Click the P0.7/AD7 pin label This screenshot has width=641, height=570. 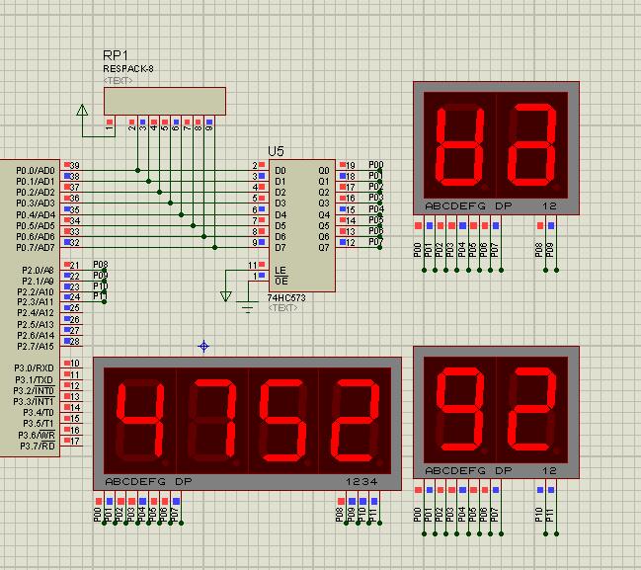point(36,247)
